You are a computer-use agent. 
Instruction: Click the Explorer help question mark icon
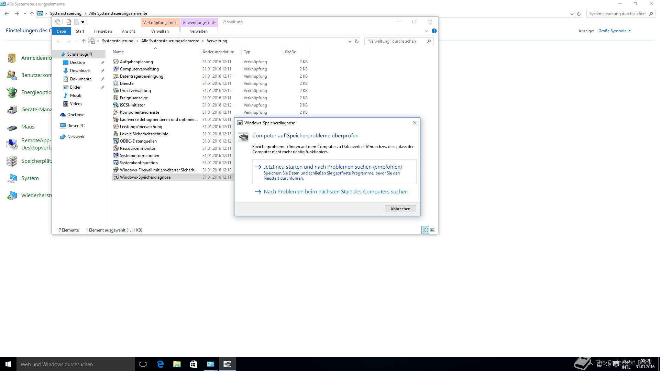tap(434, 31)
